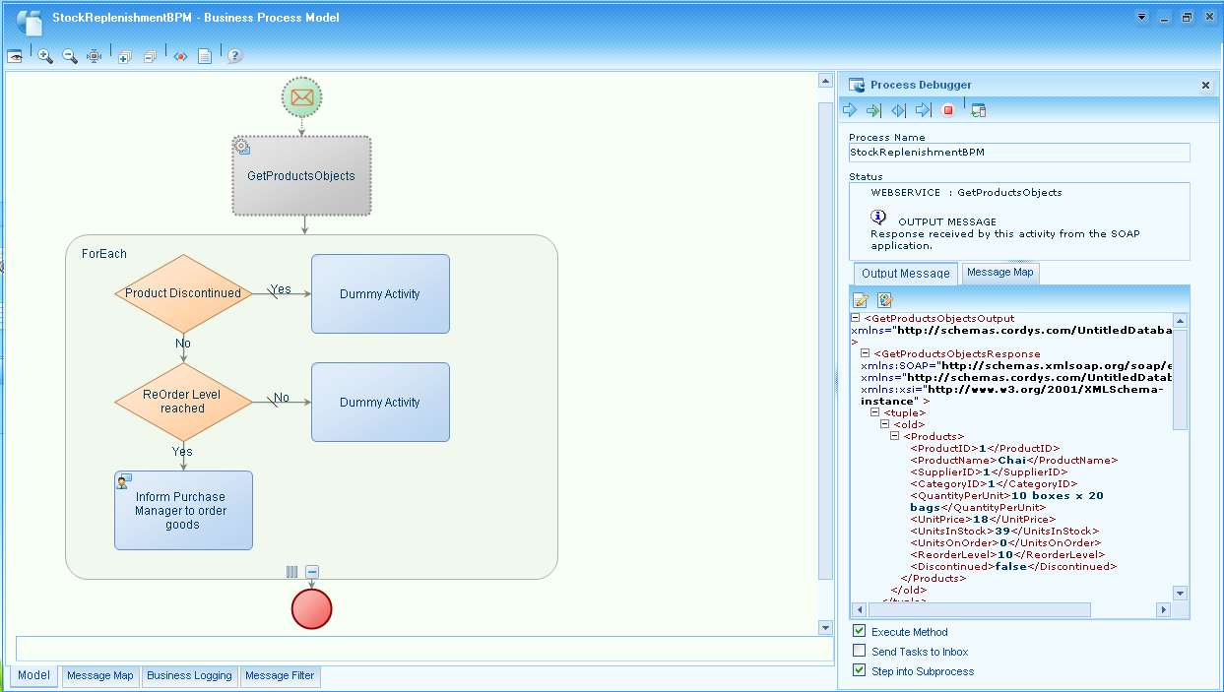The width and height of the screenshot is (1224, 692).
Task: Uncheck Step into Subprocess
Action: tap(859, 670)
